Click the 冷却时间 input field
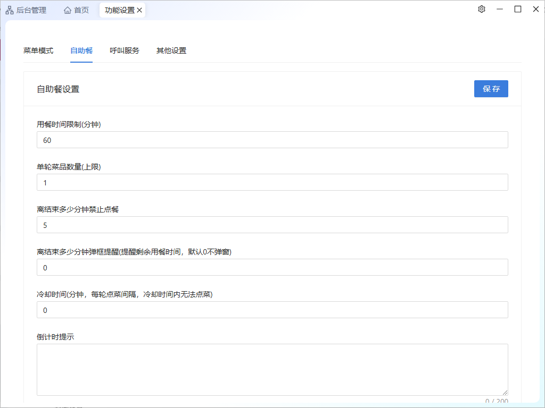Viewport: 545px width, 408px height. [272, 310]
